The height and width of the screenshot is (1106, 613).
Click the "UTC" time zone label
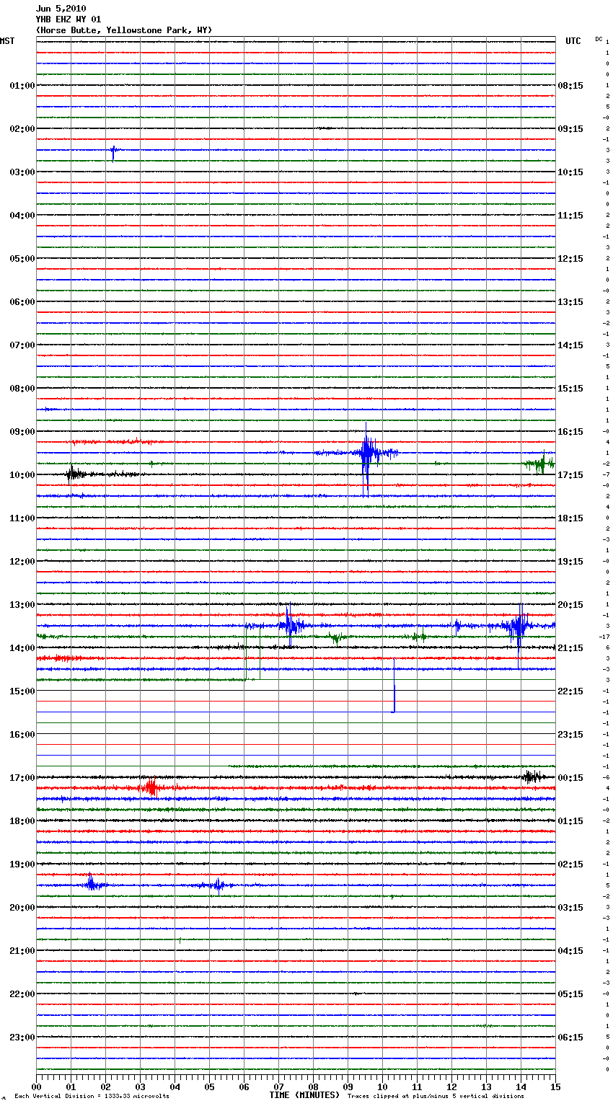(573, 41)
